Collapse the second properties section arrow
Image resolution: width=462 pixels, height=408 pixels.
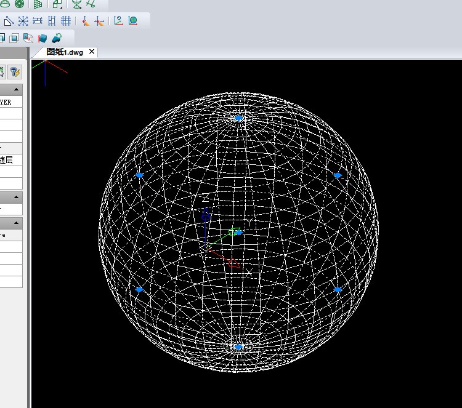point(17,197)
